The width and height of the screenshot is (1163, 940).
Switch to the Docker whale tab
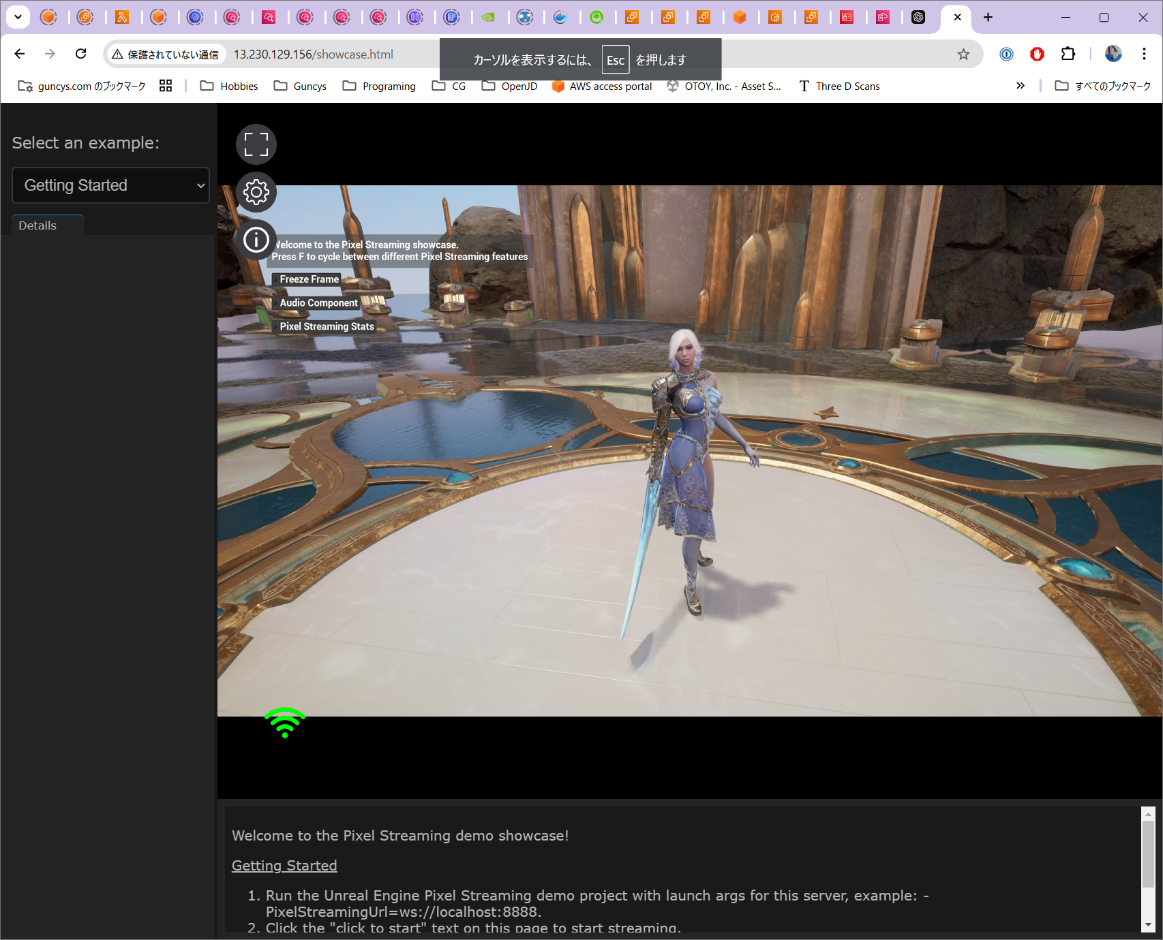tap(560, 17)
